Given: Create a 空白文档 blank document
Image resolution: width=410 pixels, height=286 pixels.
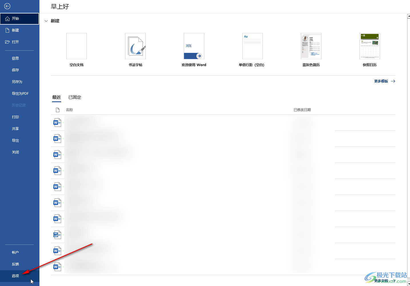Looking at the screenshot, I should pyautogui.click(x=77, y=50).
